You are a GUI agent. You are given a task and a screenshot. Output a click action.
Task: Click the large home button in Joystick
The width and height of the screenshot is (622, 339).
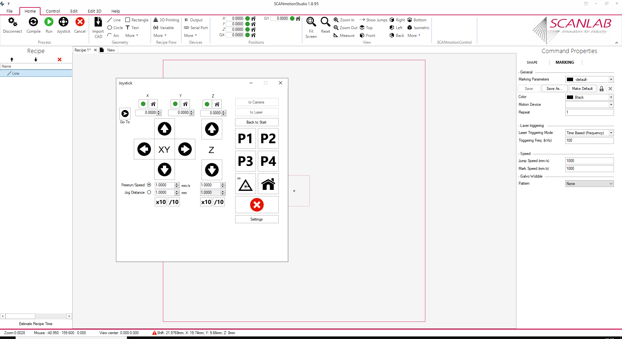pyautogui.click(x=268, y=184)
